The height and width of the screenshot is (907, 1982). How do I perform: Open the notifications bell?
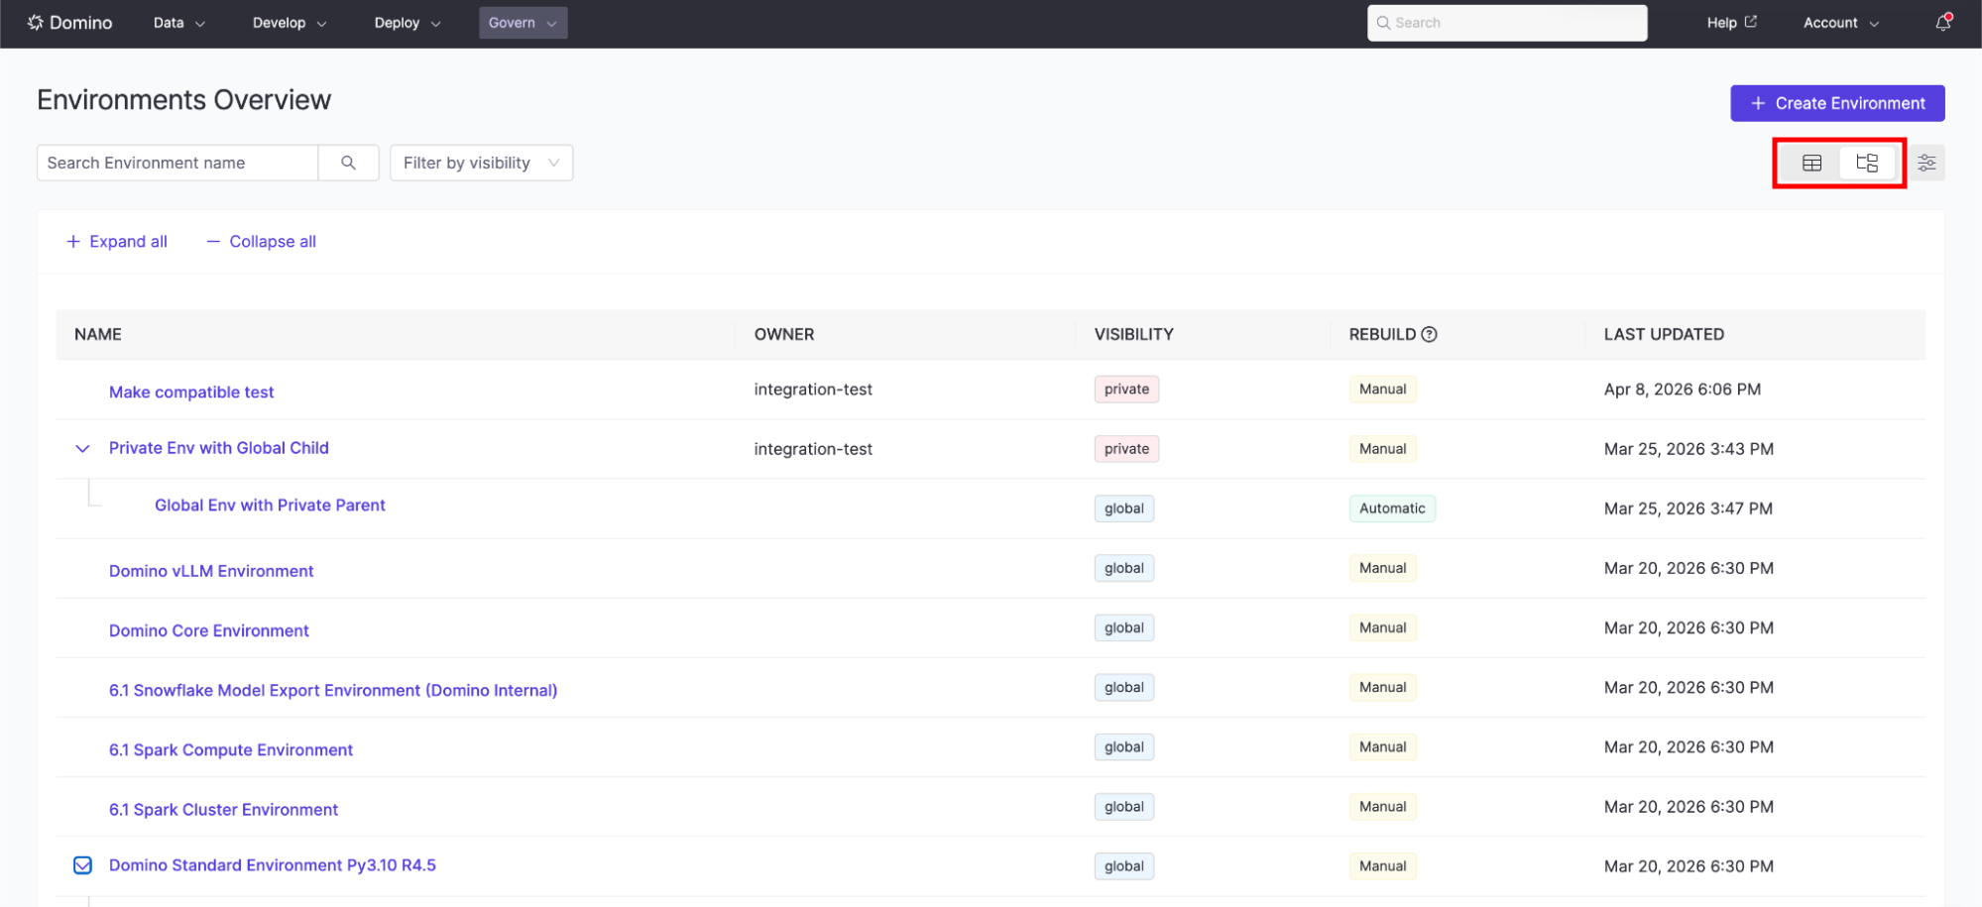(x=1942, y=23)
